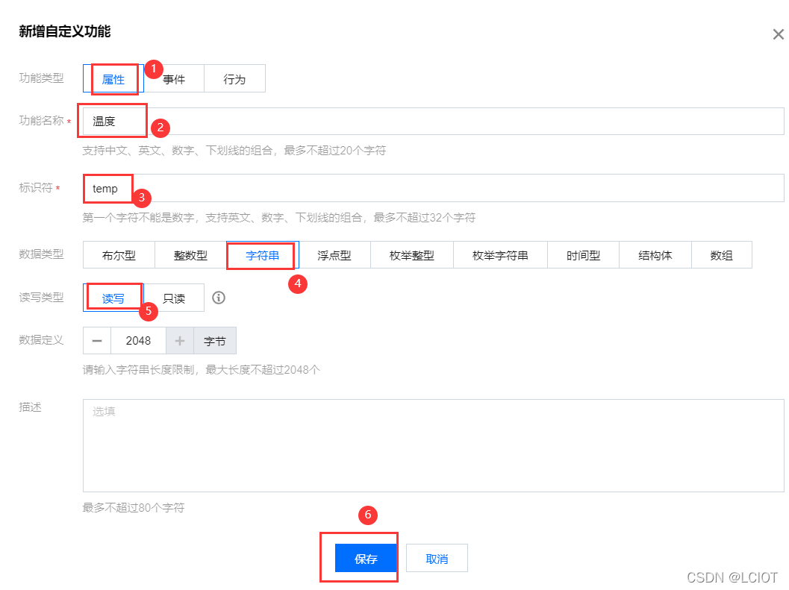This screenshot has height=590, width=789.
Task: Choose 浮点型 data type
Action: point(334,254)
